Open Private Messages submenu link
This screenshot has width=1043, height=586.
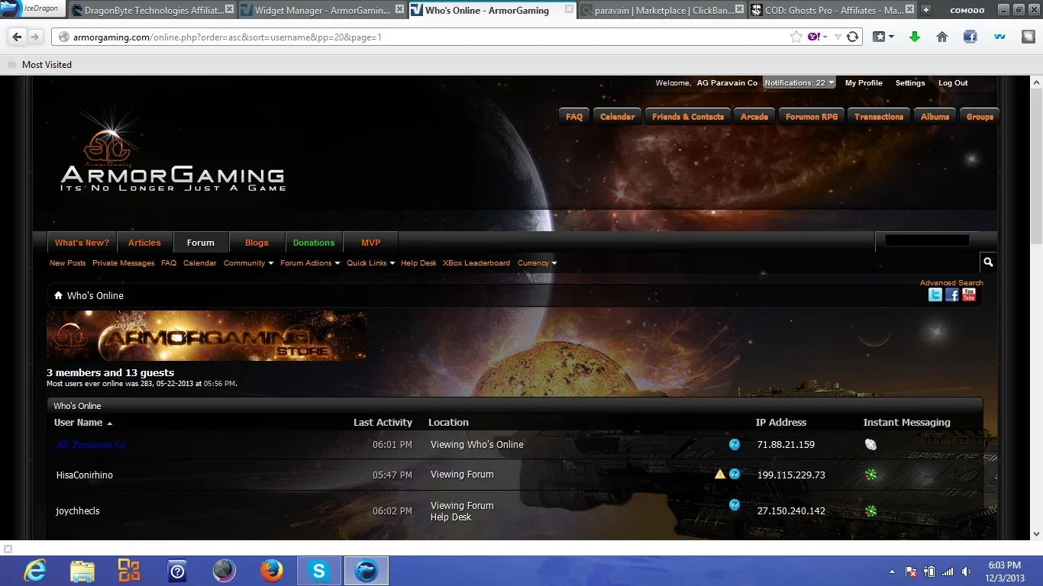(124, 263)
